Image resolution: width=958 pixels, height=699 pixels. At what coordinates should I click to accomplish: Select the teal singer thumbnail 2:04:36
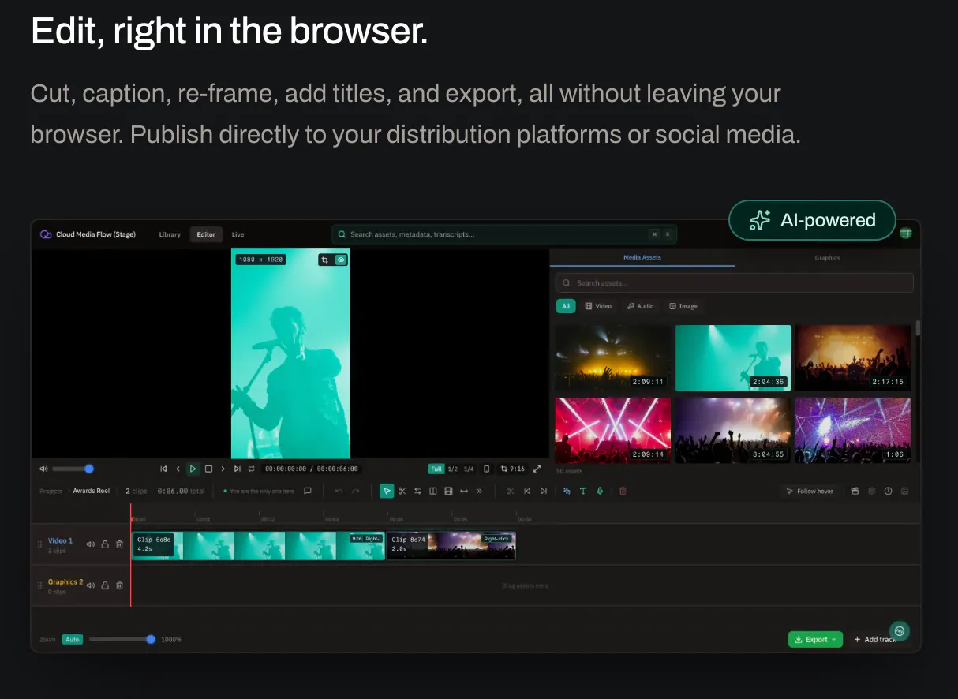(x=733, y=357)
